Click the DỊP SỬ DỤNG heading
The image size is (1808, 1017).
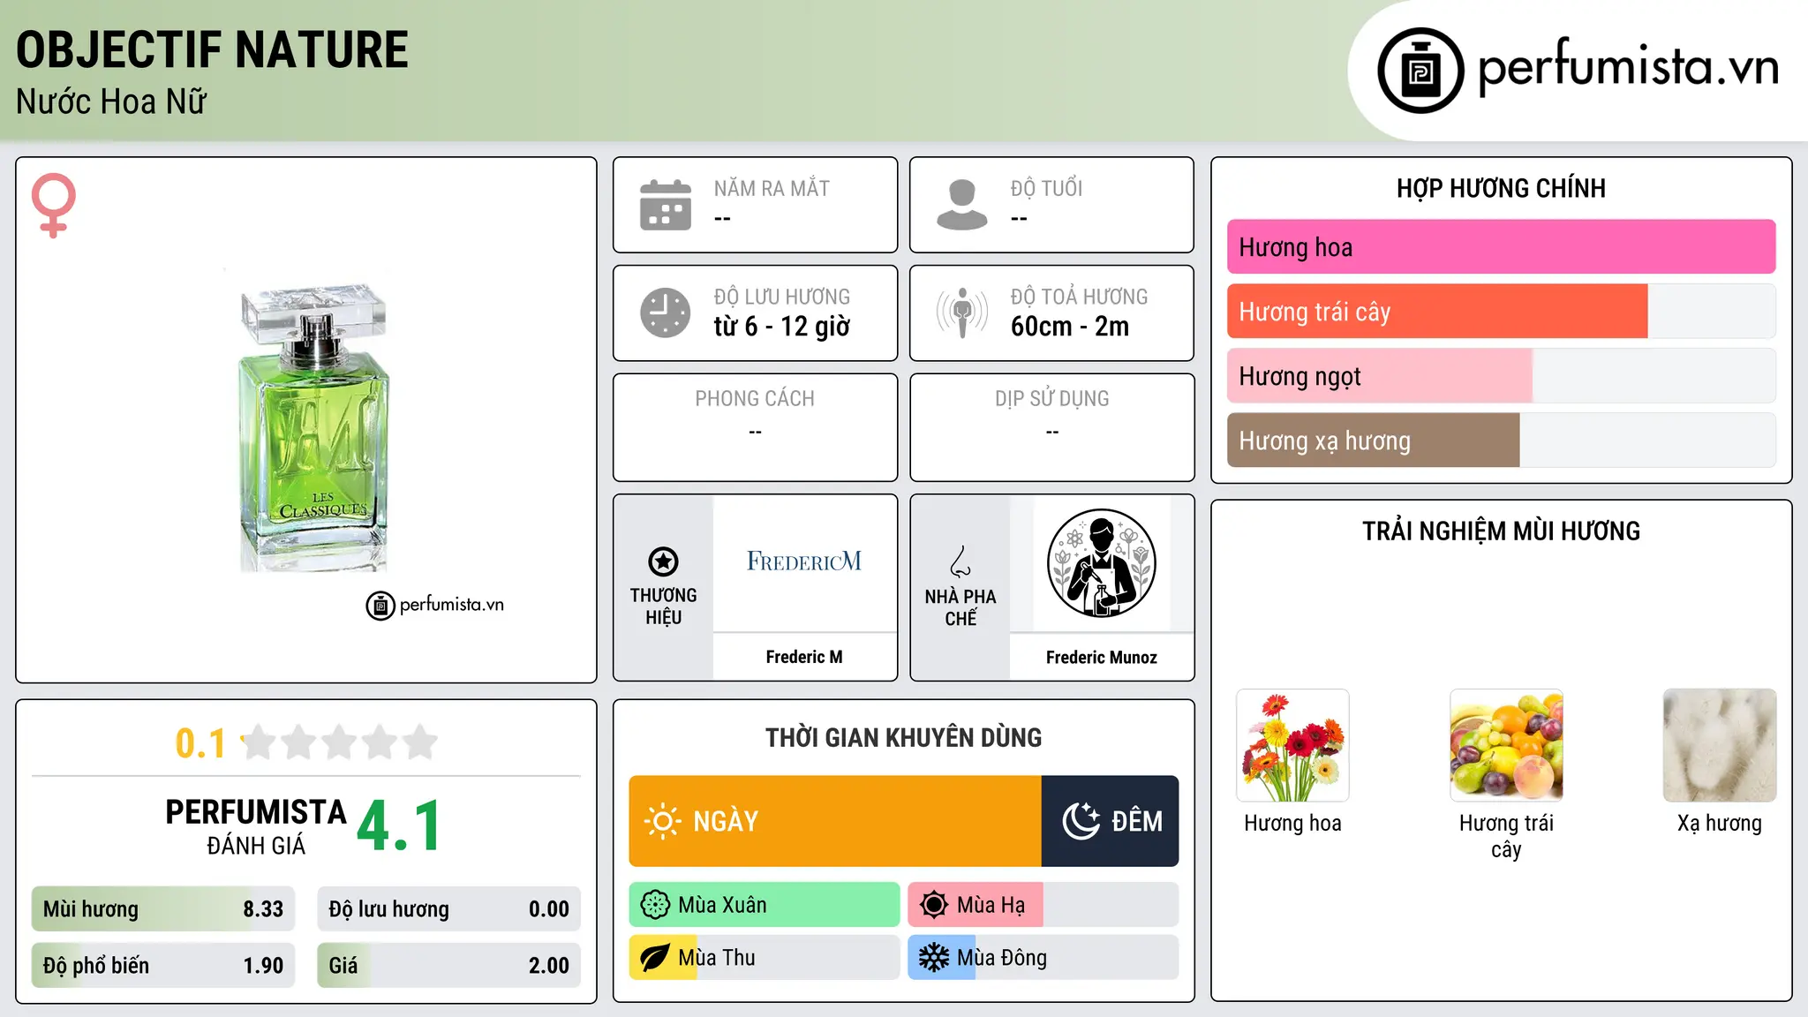(x=1052, y=399)
